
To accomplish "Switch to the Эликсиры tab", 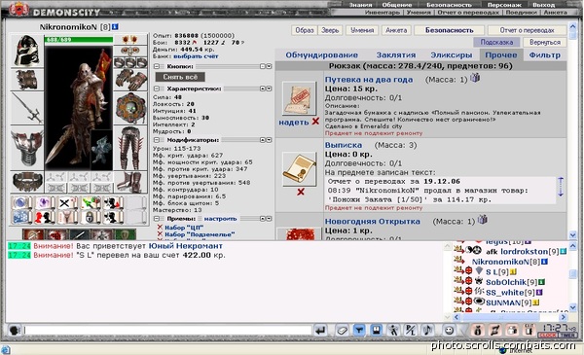I will [x=452, y=55].
